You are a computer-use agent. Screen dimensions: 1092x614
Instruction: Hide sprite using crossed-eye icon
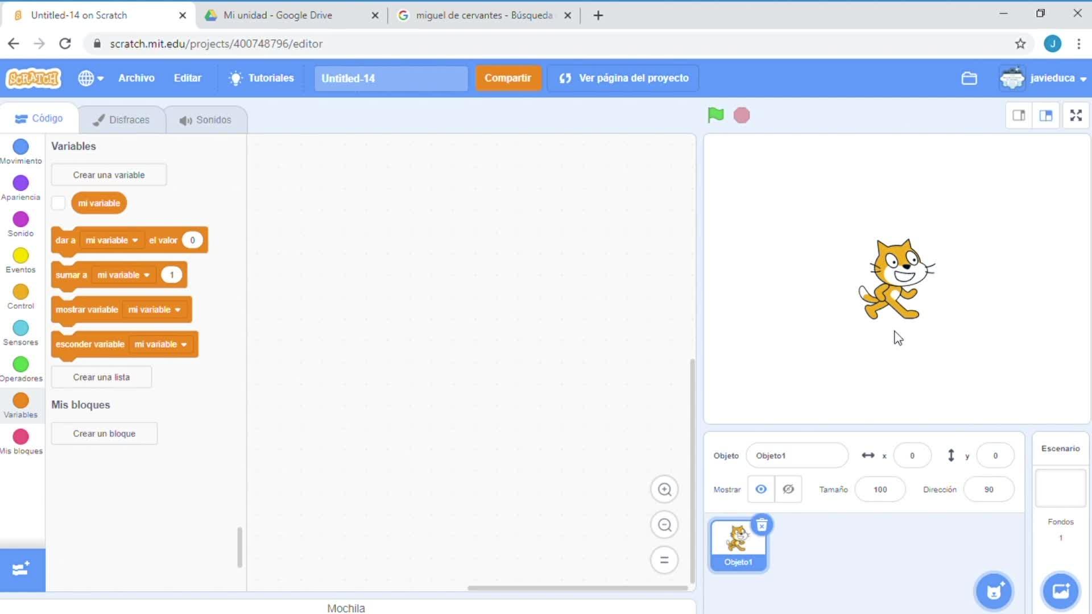click(x=788, y=489)
